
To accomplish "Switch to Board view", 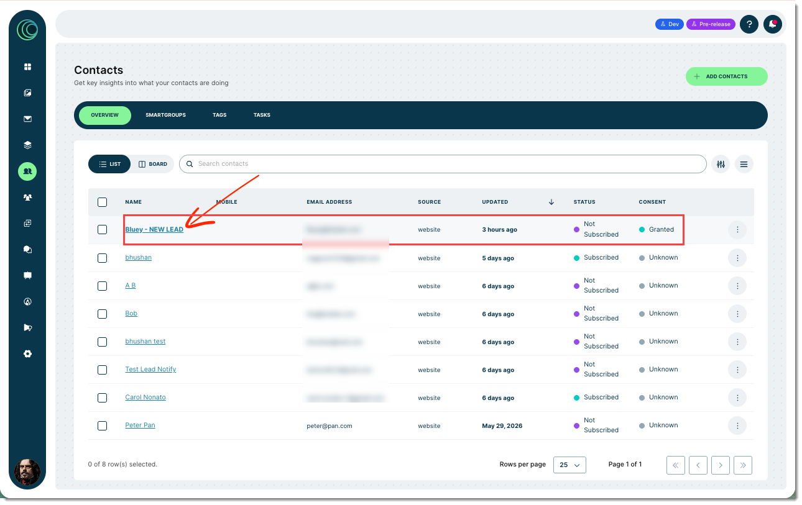I will (x=153, y=164).
